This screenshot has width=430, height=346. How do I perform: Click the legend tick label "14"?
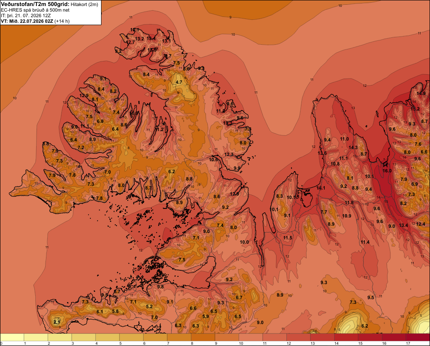tap(336, 343)
